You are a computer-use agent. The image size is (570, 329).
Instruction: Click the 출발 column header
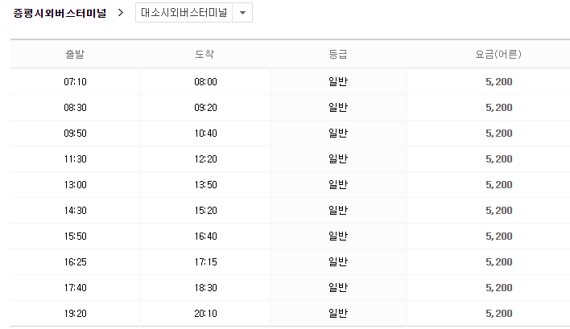(x=75, y=54)
